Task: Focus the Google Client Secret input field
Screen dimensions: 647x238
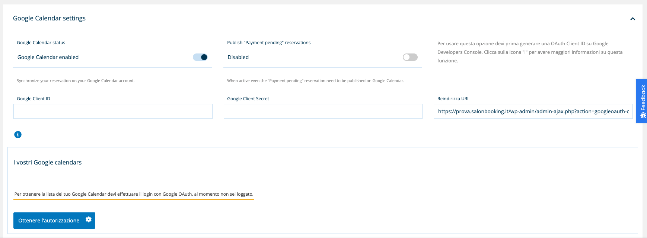Action: point(323,111)
